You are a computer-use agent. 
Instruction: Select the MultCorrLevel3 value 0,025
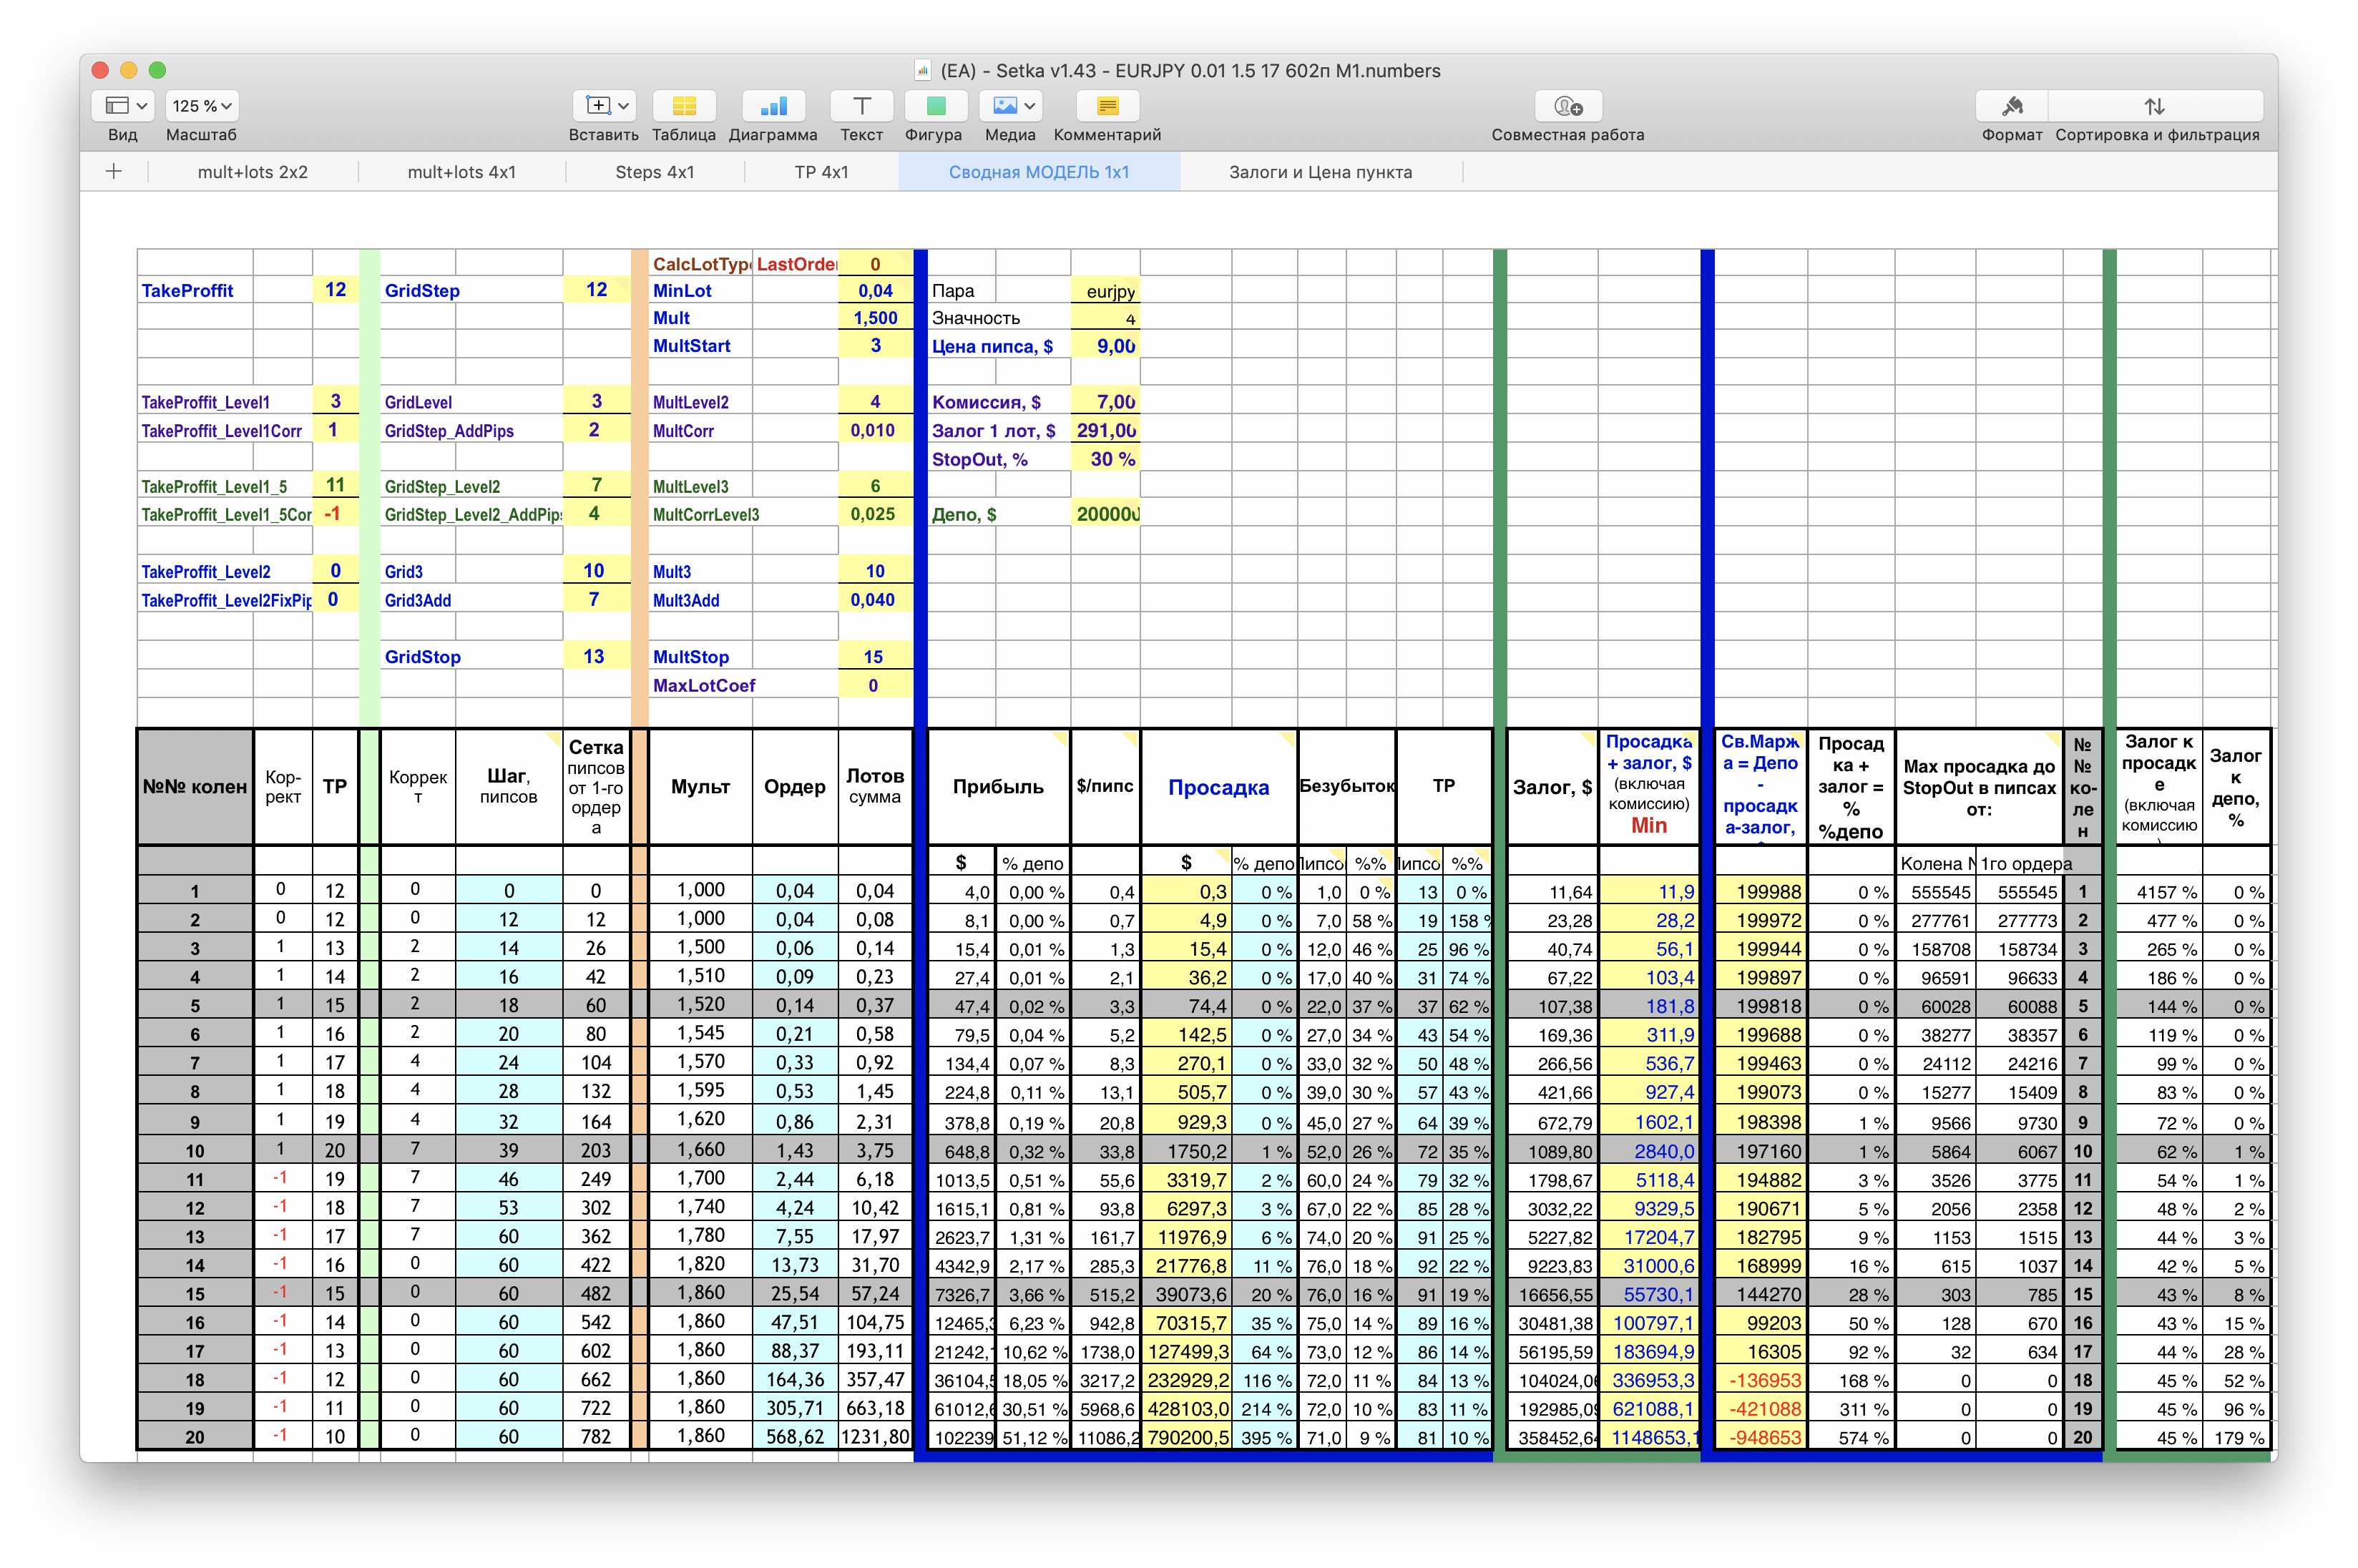(875, 514)
